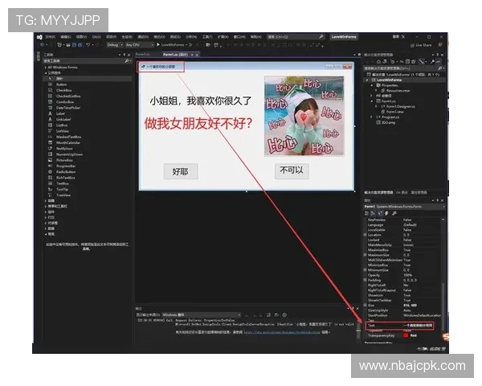
Task: Select the RichTextBox control in Toolbox
Action: tap(66, 178)
